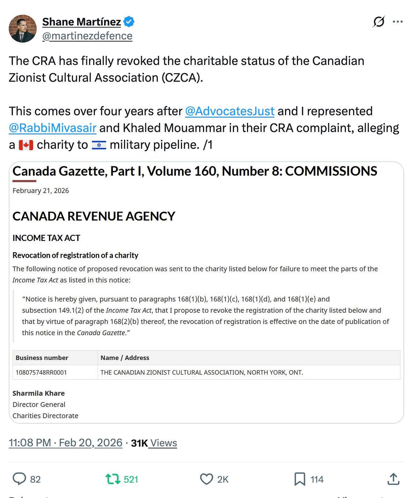Screen dimensions: 415x498
Task: Click the 521 repost count
Action: [x=131, y=479]
